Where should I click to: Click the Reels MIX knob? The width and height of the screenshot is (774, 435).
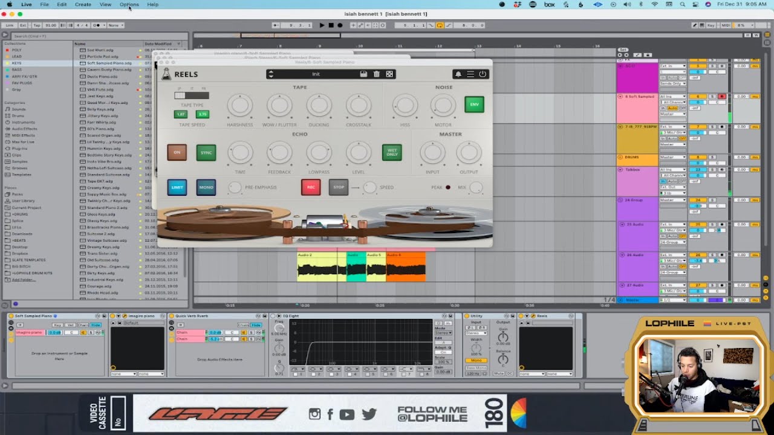point(476,188)
